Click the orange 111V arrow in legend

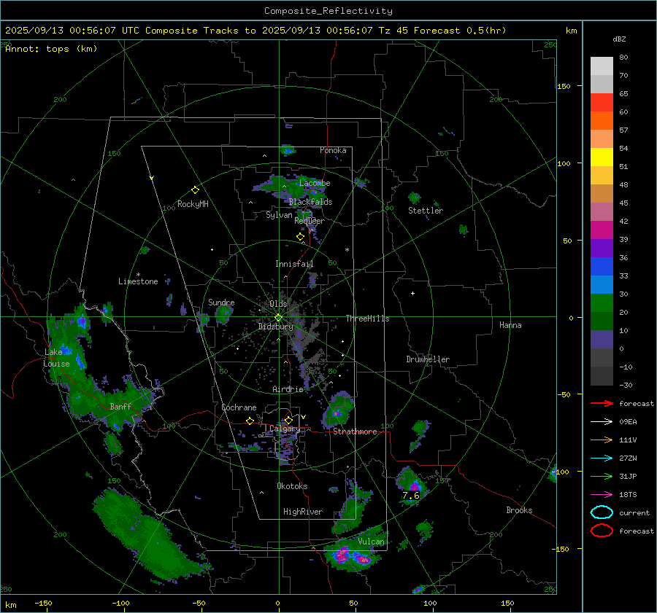[x=602, y=440]
